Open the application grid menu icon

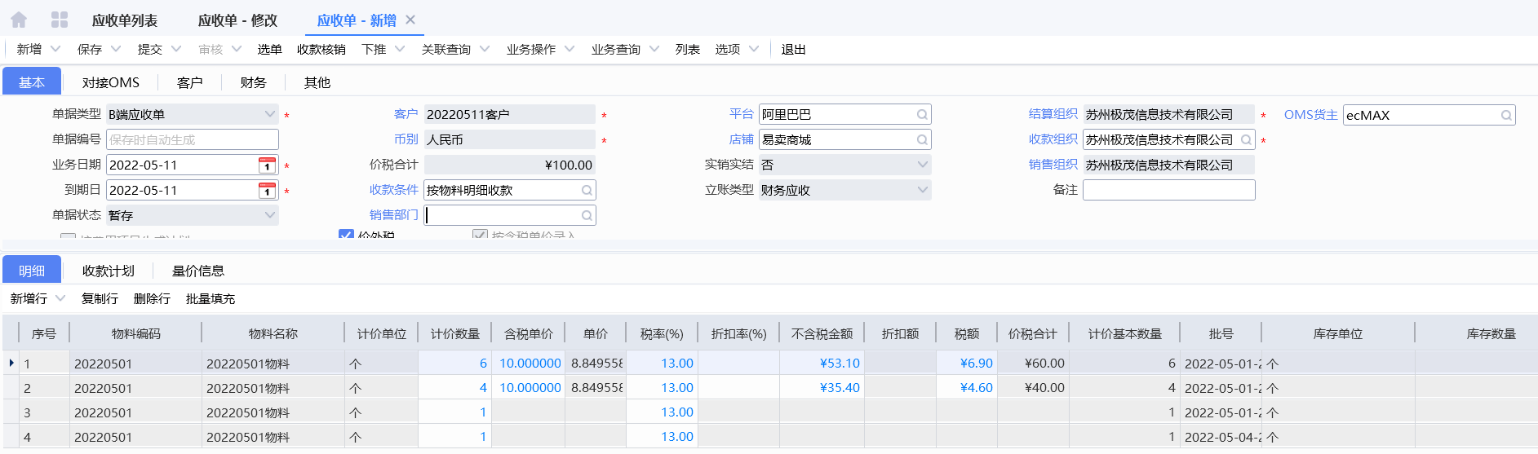(60, 20)
